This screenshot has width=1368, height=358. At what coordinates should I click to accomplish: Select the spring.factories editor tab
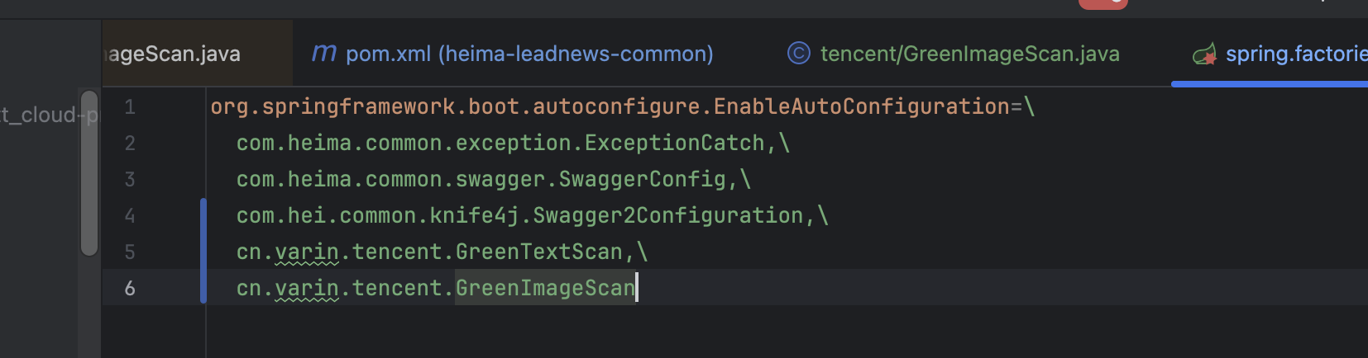coord(1295,54)
